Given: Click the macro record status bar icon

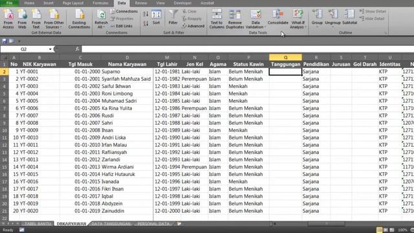Looking at the screenshot, I should click(21, 230).
